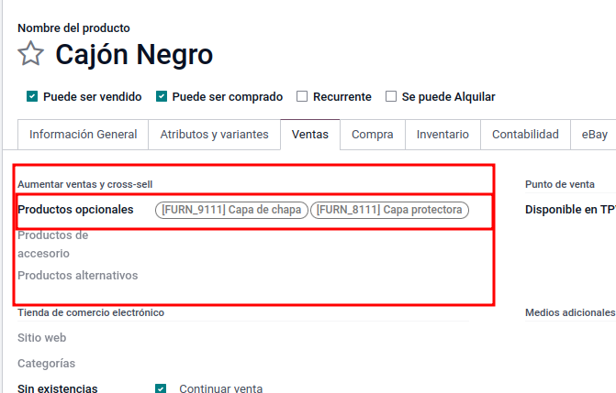
Task: Select the [FURN_9111] Capa de chapa tag
Action: (x=231, y=210)
